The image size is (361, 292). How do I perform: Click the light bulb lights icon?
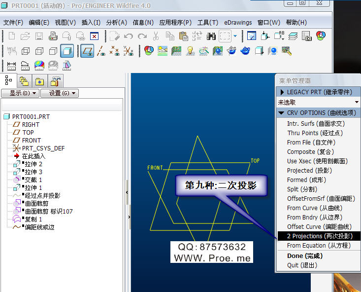(x=190, y=51)
